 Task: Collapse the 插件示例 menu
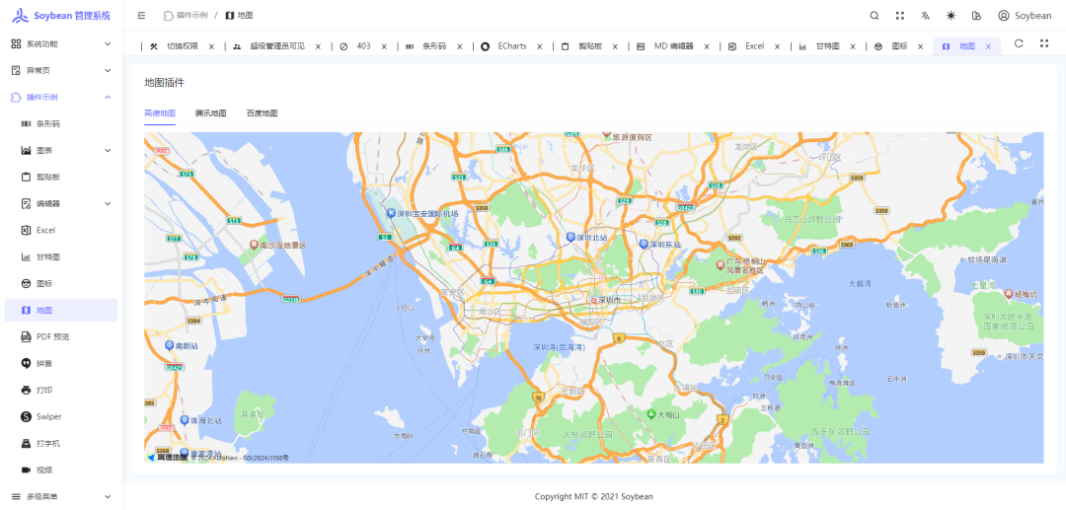[x=59, y=97]
